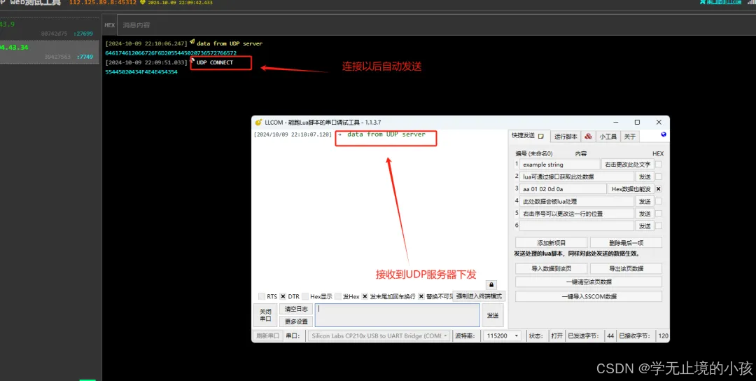Open the baud rate 115200 dropdown
The height and width of the screenshot is (381, 756).
coord(503,335)
